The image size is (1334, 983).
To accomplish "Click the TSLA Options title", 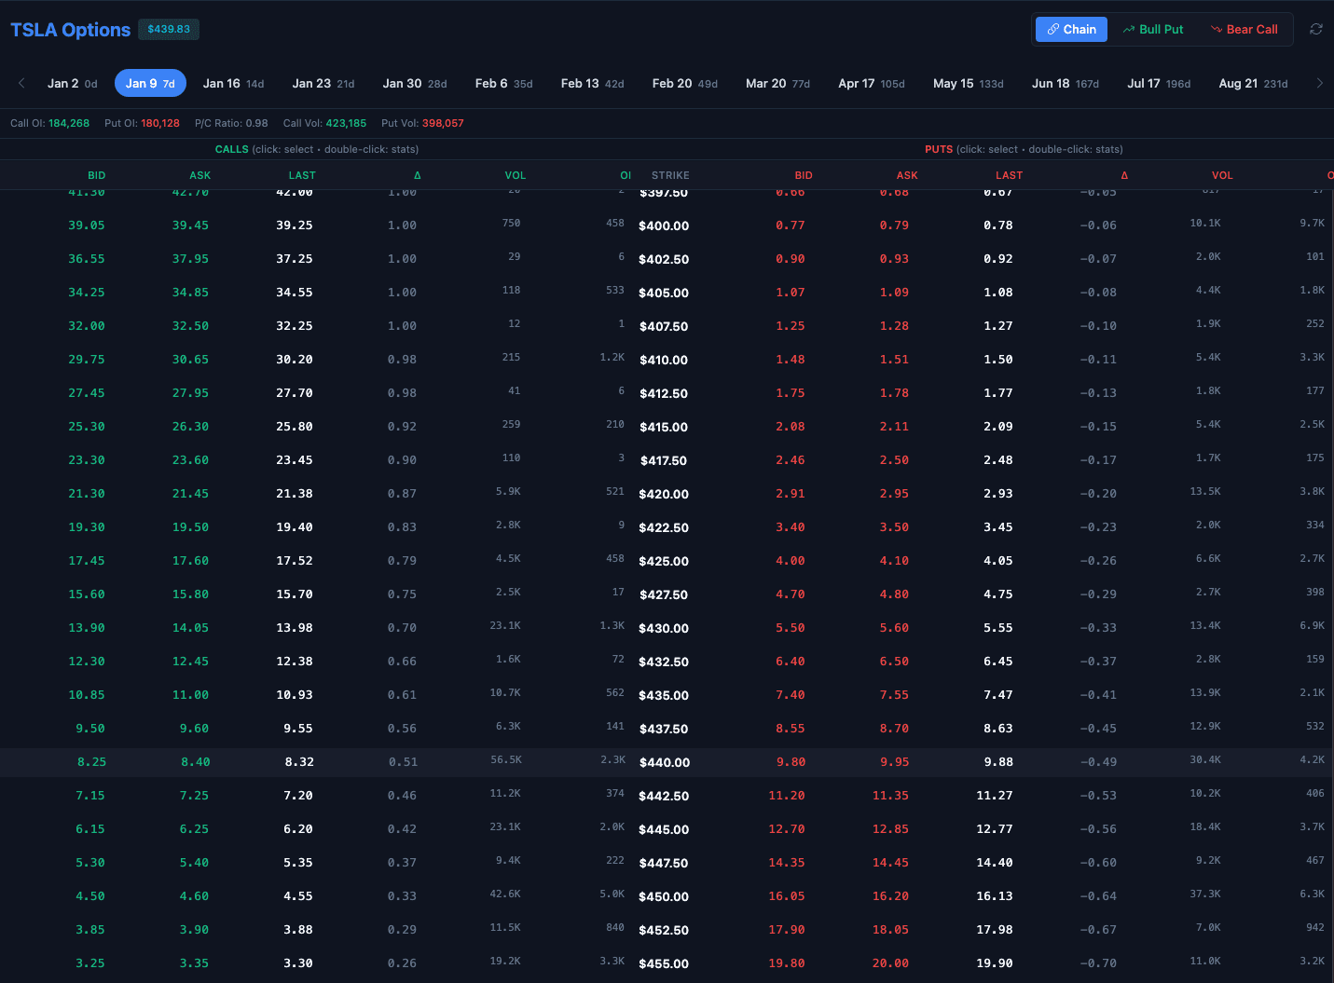I will tap(70, 30).
